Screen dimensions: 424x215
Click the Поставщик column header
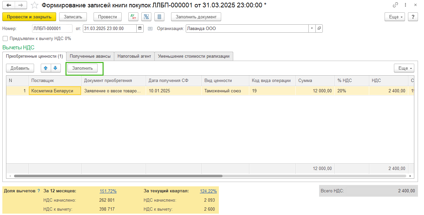55,81
